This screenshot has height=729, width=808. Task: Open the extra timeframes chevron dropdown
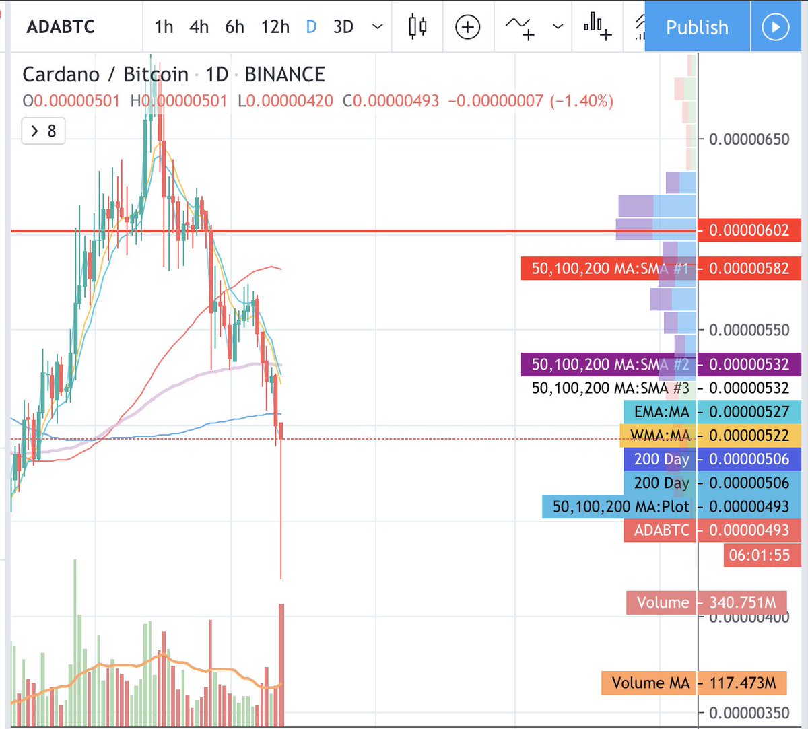point(378,27)
